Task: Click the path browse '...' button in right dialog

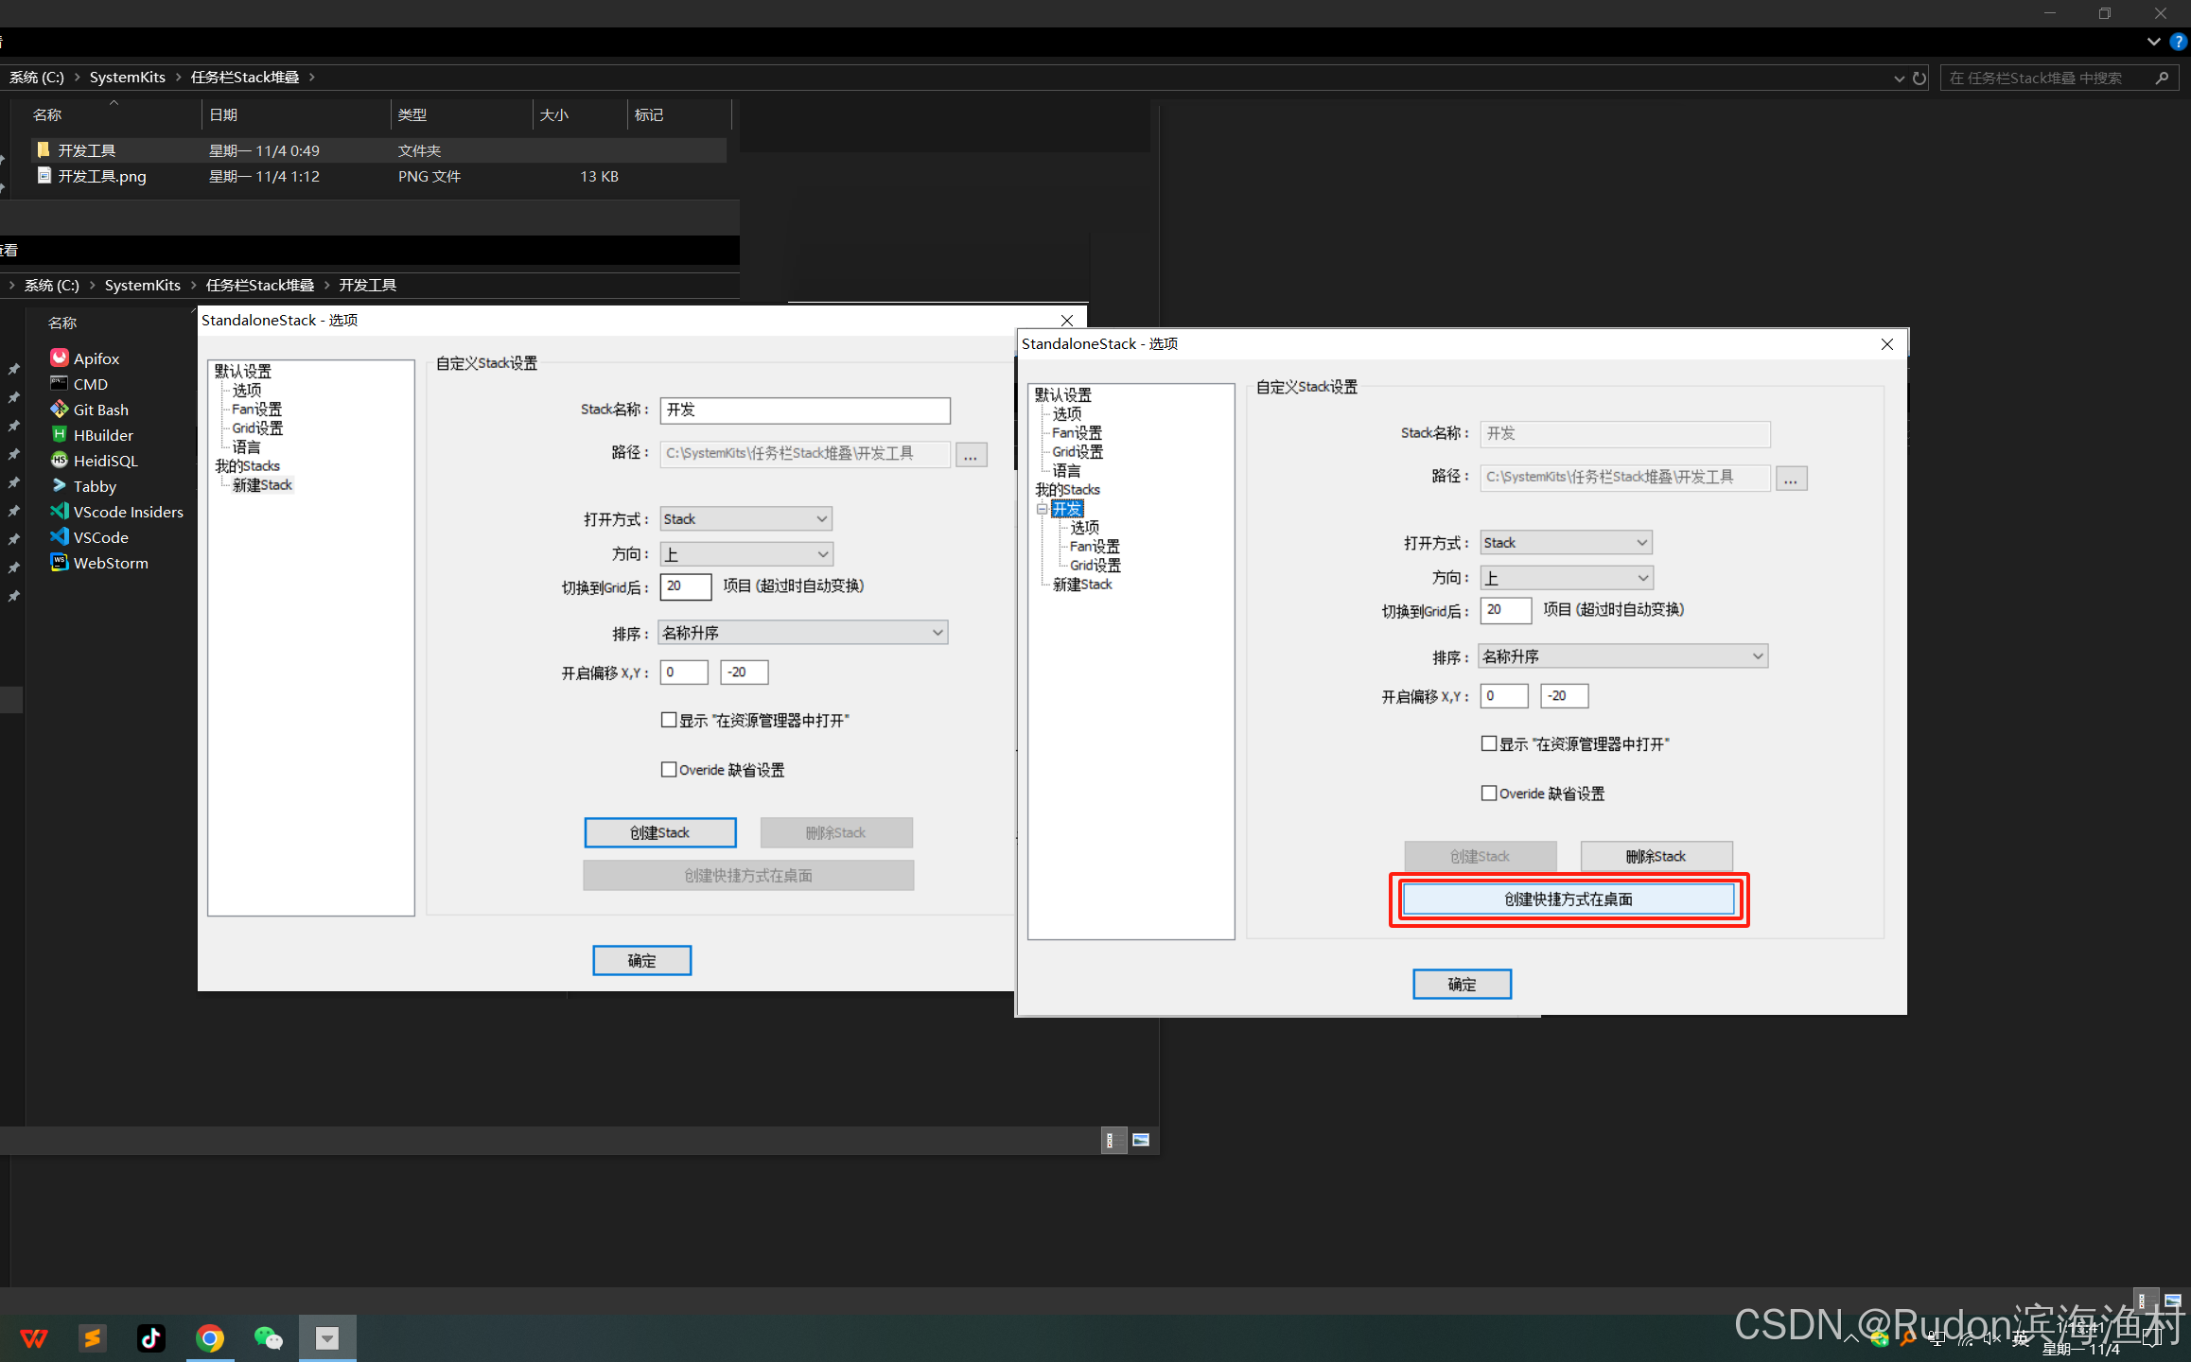Action: (1791, 478)
